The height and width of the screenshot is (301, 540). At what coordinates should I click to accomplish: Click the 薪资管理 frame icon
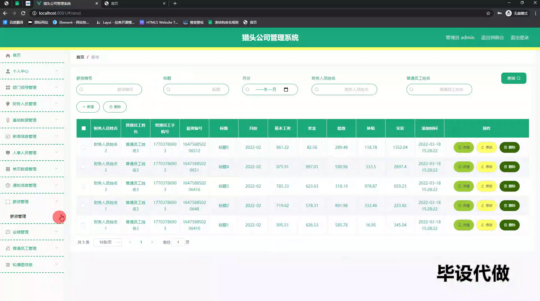[8, 202]
